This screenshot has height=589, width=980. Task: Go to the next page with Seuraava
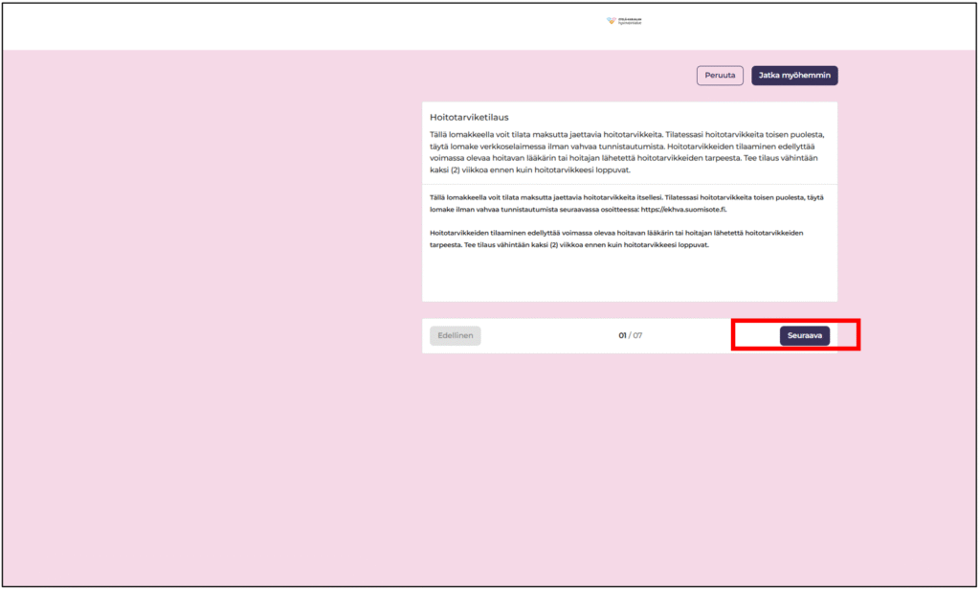[804, 335]
